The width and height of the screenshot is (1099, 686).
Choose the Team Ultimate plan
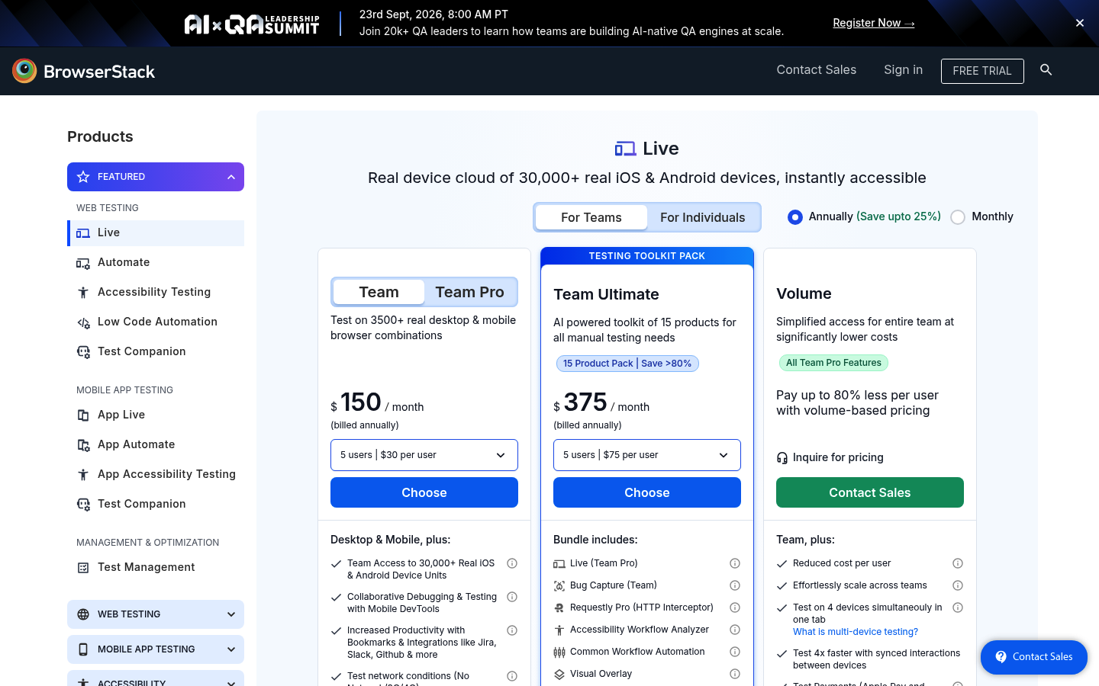coord(647,492)
